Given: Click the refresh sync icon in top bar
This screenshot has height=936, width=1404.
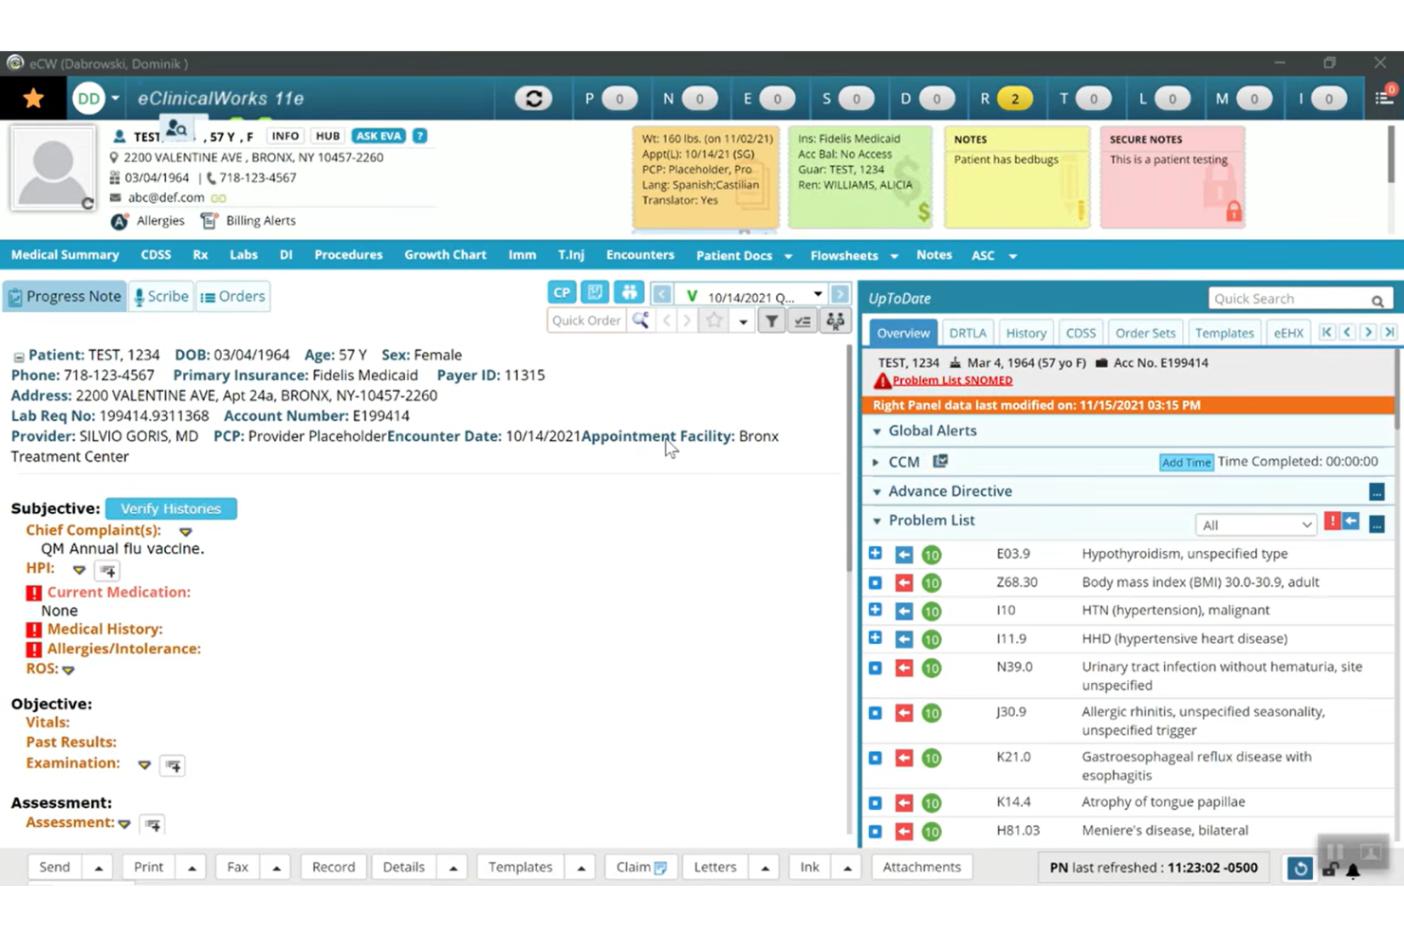Looking at the screenshot, I should tap(534, 98).
